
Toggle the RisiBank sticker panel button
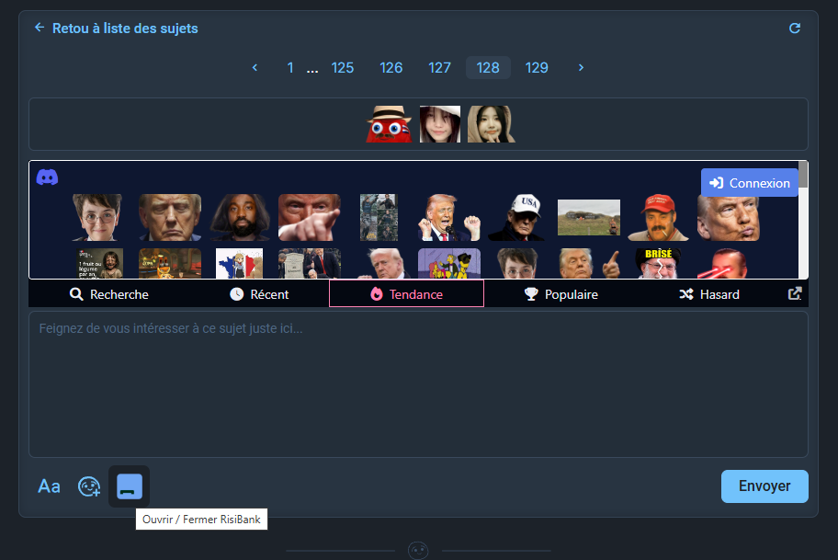(x=129, y=486)
